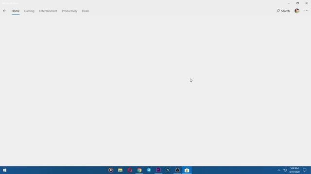
Task: Click the Microsoft Store taskbar icon
Action: click(x=187, y=170)
